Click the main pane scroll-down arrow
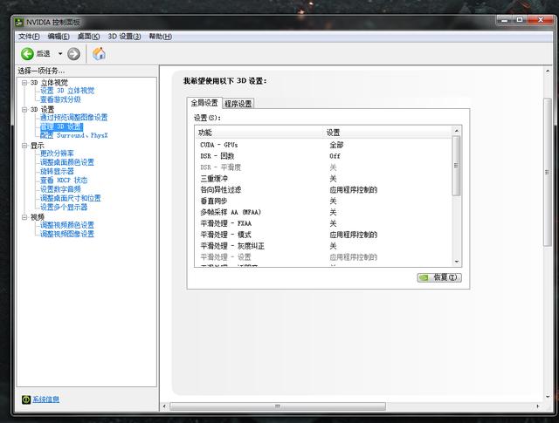Image resolution: width=559 pixels, height=423 pixels. [x=548, y=397]
